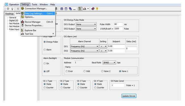Click the Device Properties icon in the menu

(x=22, y=25)
